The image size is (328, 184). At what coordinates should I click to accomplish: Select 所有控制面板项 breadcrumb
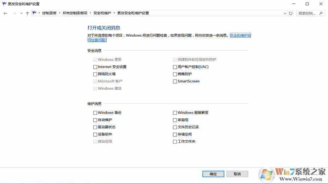coord(75,13)
